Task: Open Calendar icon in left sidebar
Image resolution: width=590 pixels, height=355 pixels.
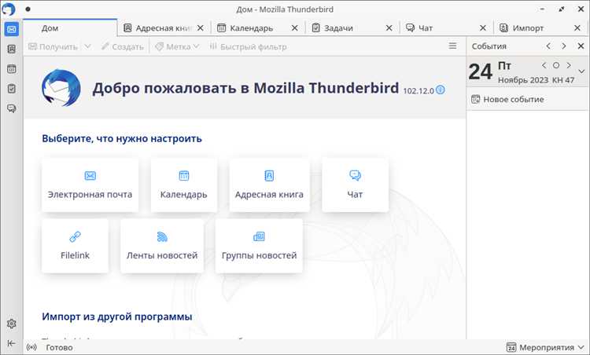Action: 11,69
